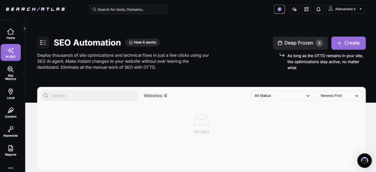This screenshot has height=172, width=376.
Task: Click the No data empty-state icon
Action: [202, 120]
